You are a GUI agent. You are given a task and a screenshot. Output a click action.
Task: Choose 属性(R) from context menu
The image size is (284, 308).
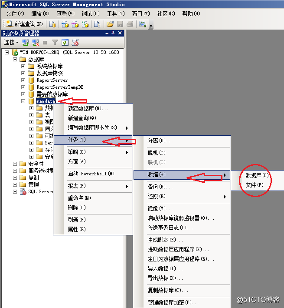93,229
